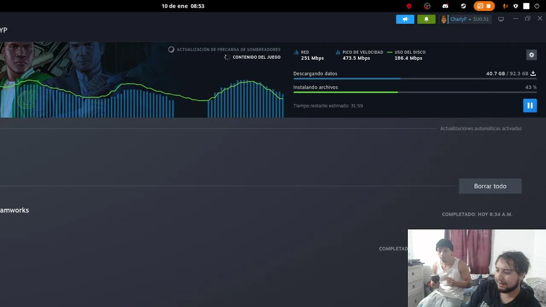Screen dimensions: 546x307
Task: Open Discord tray icon
Action: 445,6
